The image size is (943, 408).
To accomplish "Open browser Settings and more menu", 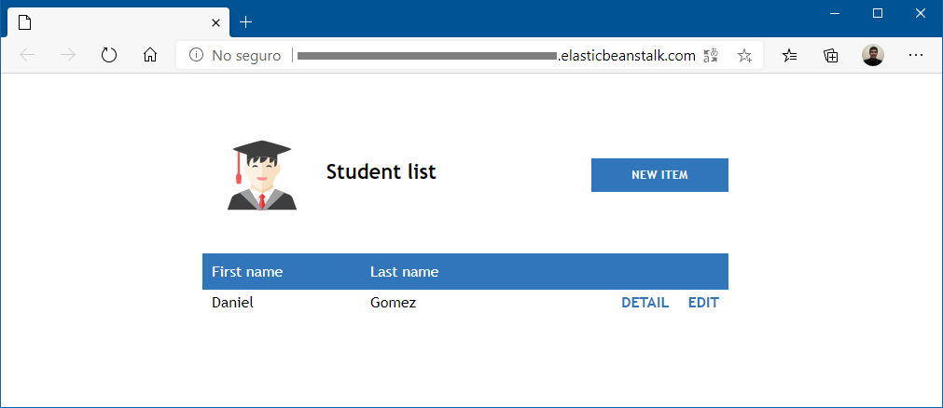I will tap(915, 55).
